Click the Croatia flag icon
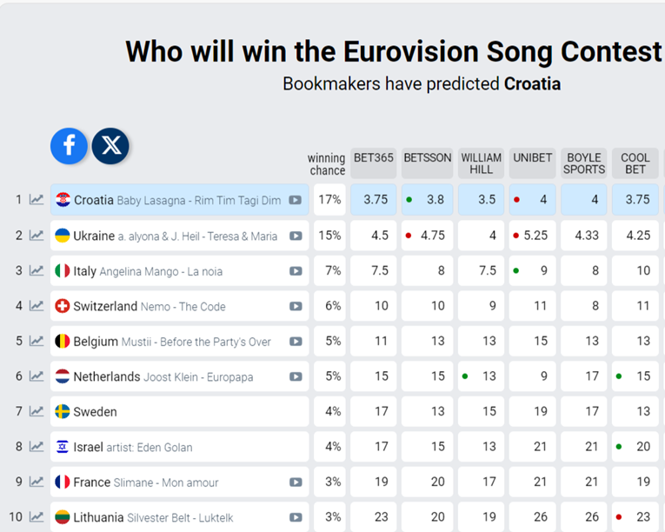 tap(63, 200)
